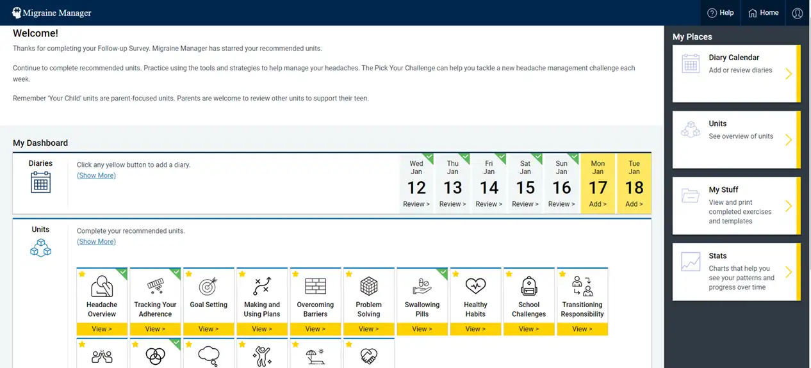Click the Diary Calendar grid icon
Screen dimensions: 811x368
(691, 63)
